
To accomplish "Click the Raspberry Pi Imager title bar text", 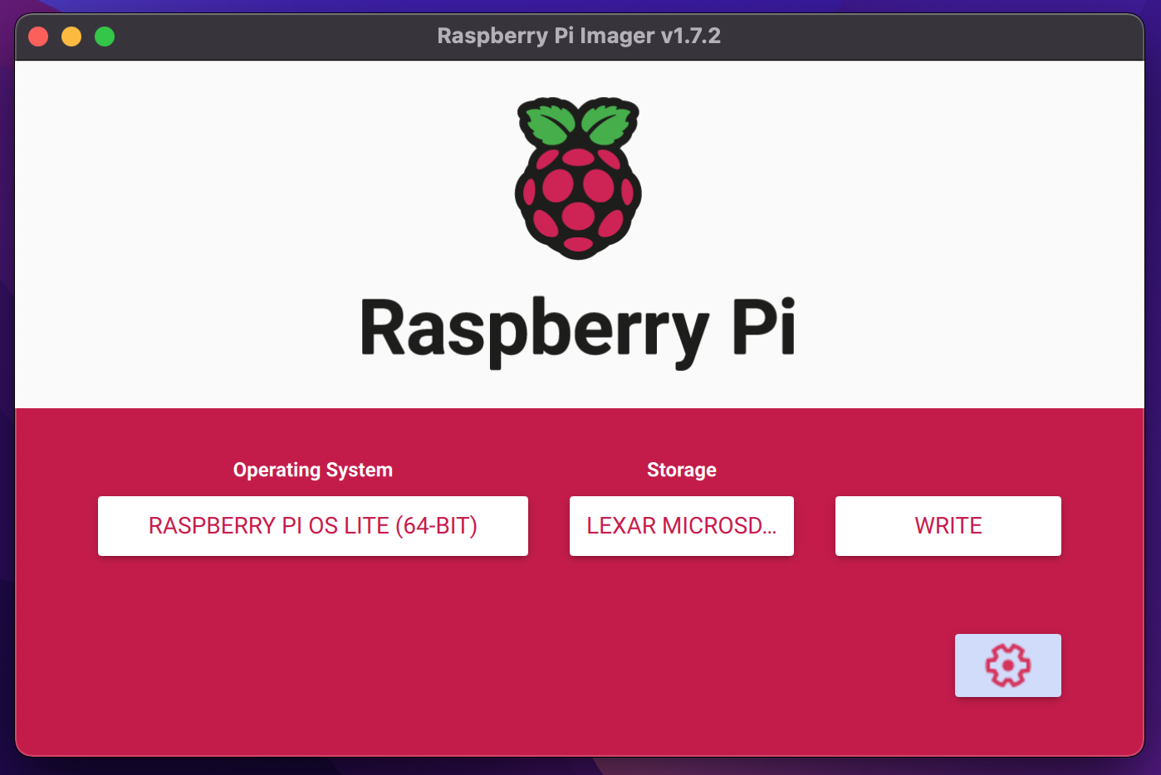I will point(546,36).
